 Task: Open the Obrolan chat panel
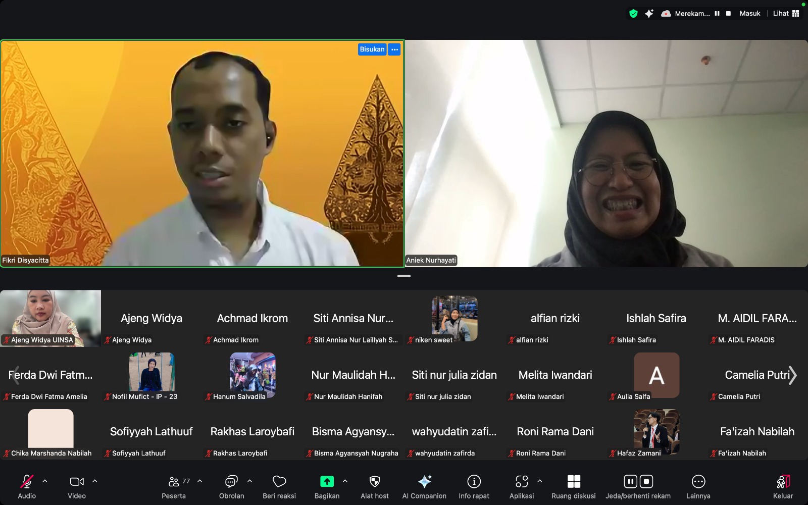point(231,482)
